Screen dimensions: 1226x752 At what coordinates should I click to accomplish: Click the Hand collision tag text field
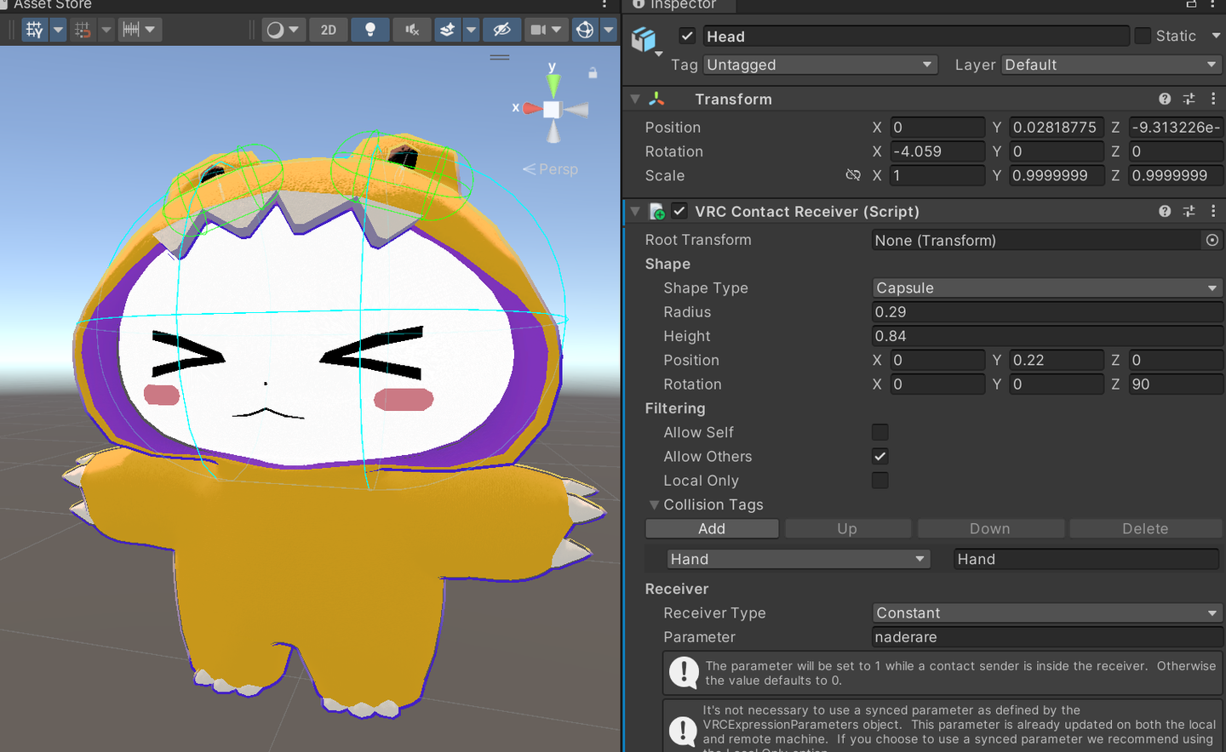point(1086,559)
